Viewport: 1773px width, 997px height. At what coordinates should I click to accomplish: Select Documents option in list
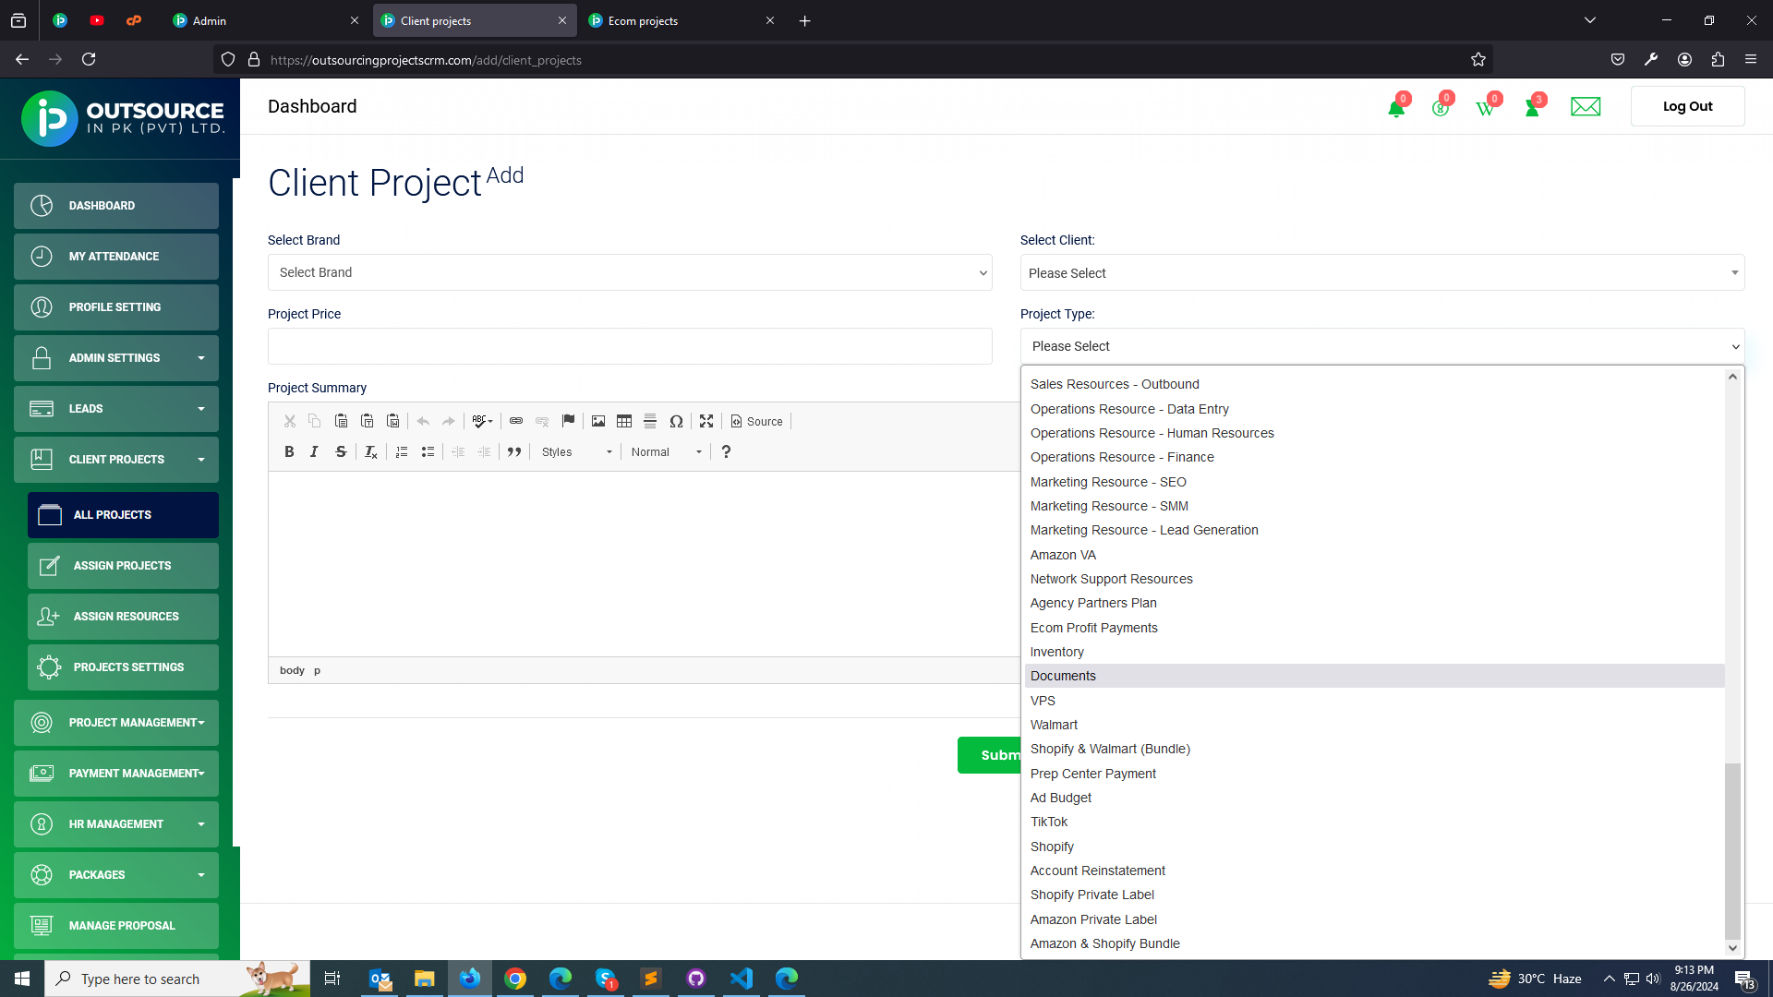point(1374,676)
